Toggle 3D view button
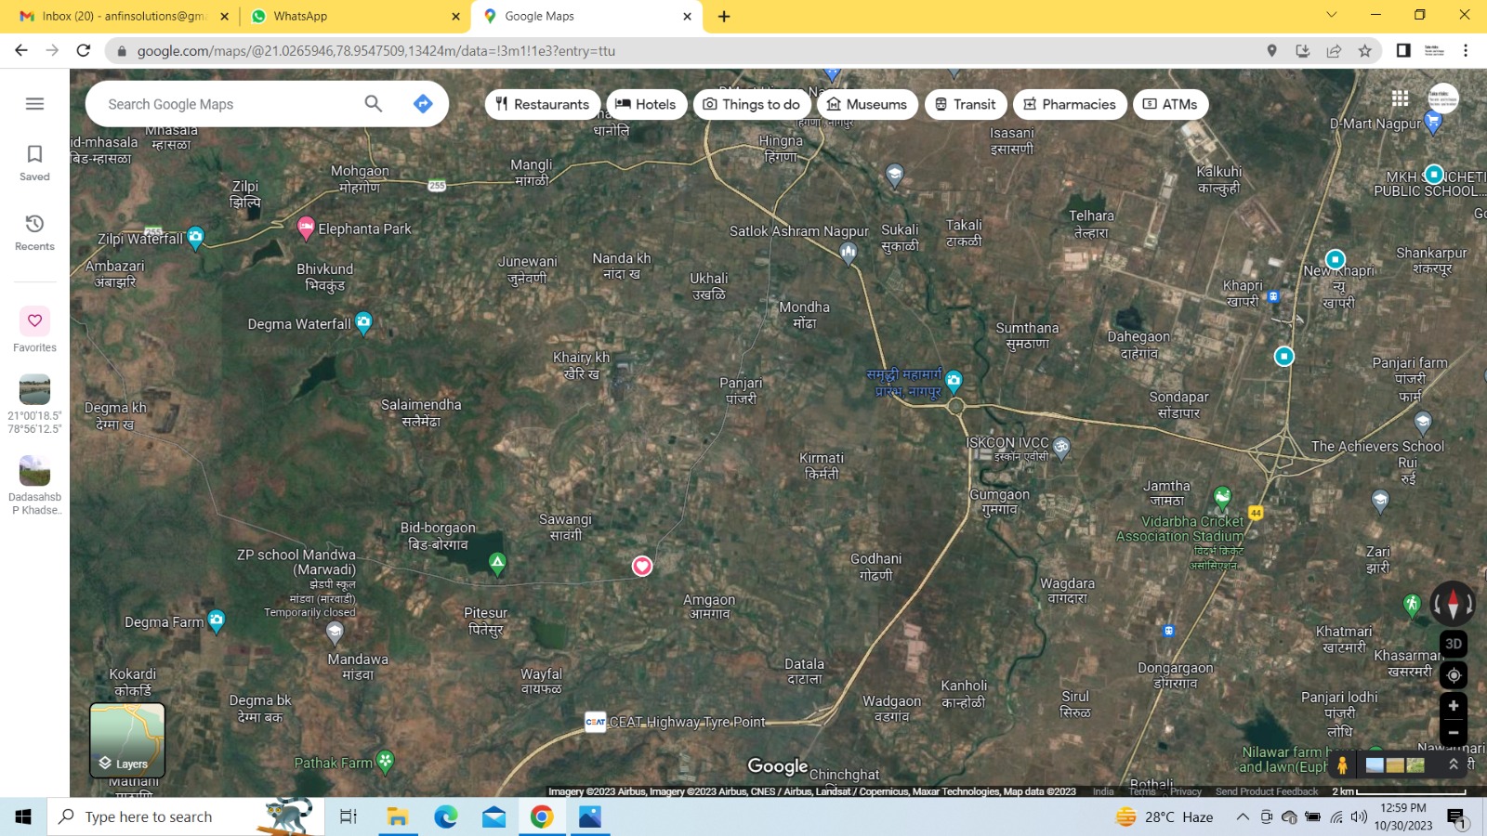 [x=1454, y=644]
